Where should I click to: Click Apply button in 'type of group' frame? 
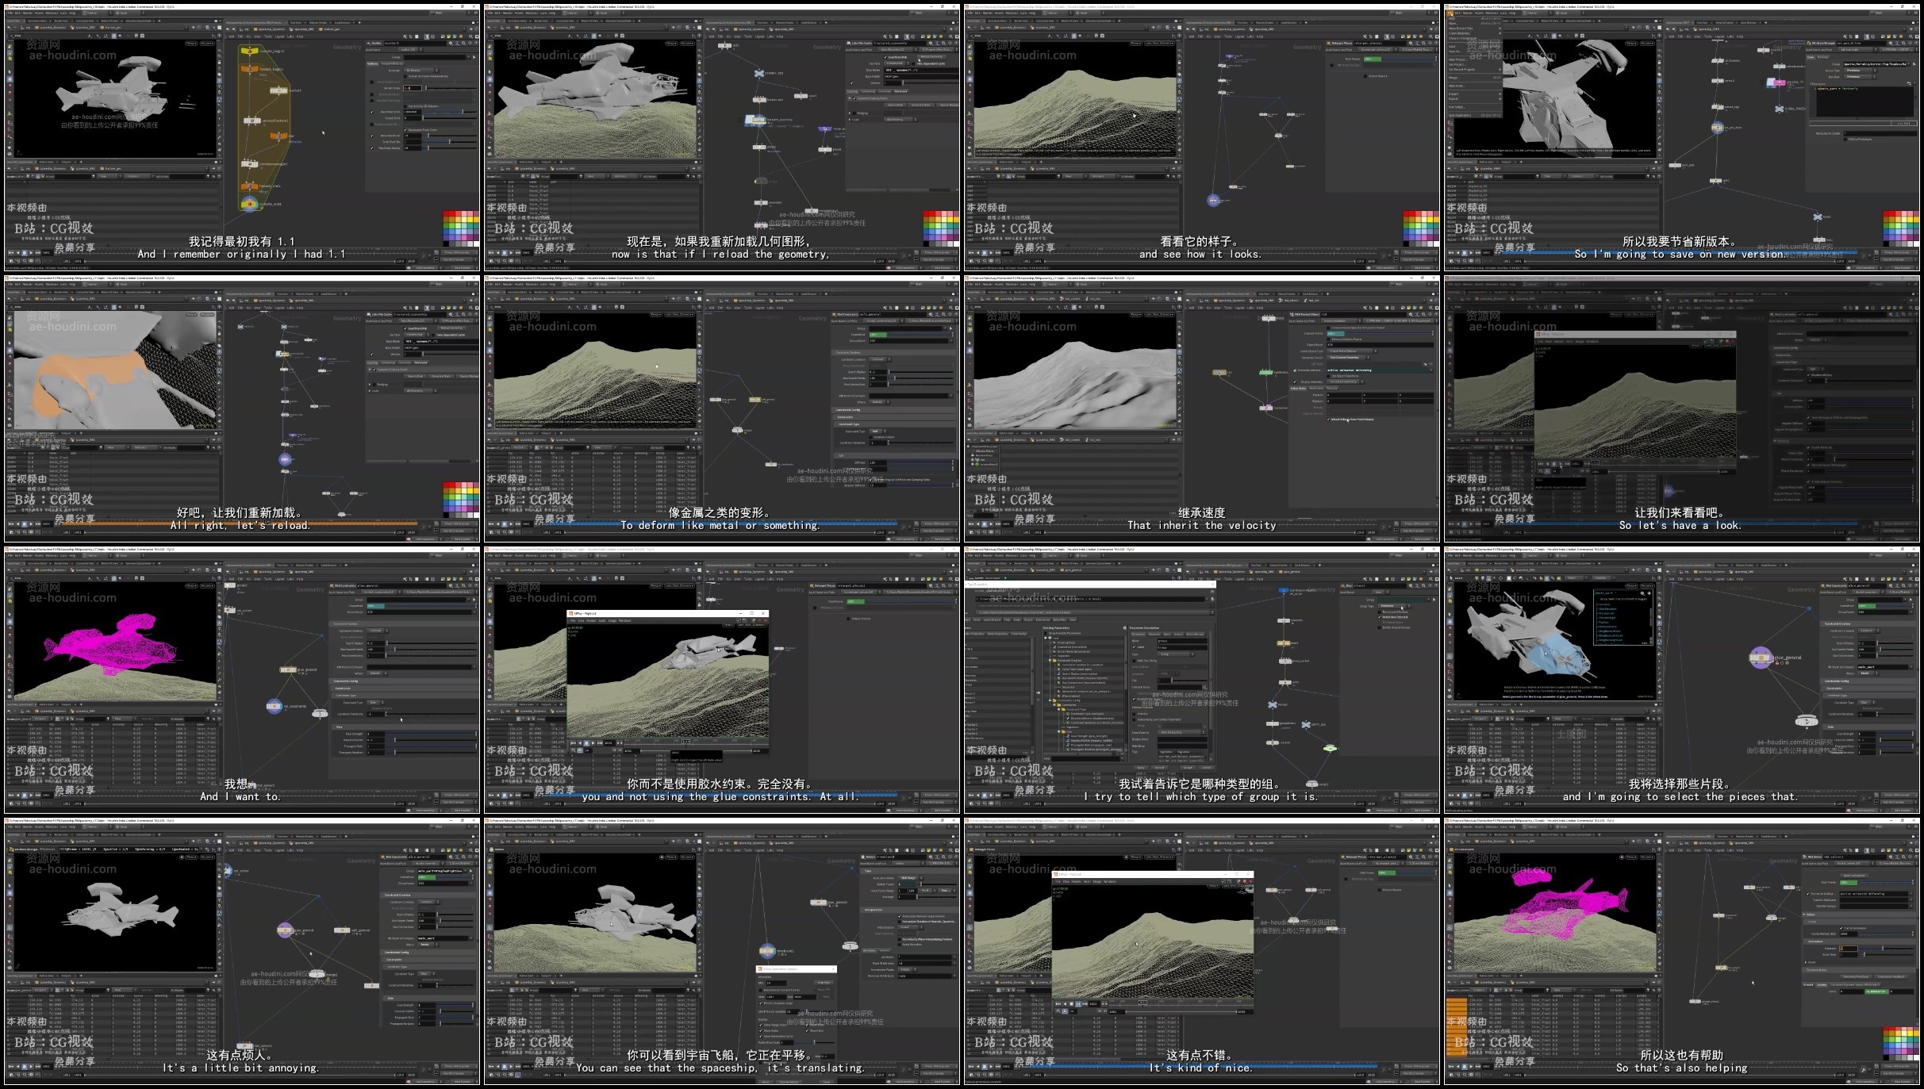(x=1141, y=767)
